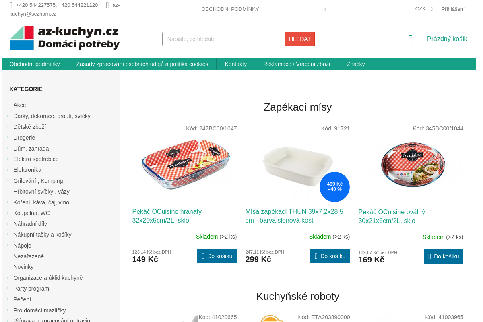
Task: View the oval OCuisine dish product image
Action: (413, 164)
